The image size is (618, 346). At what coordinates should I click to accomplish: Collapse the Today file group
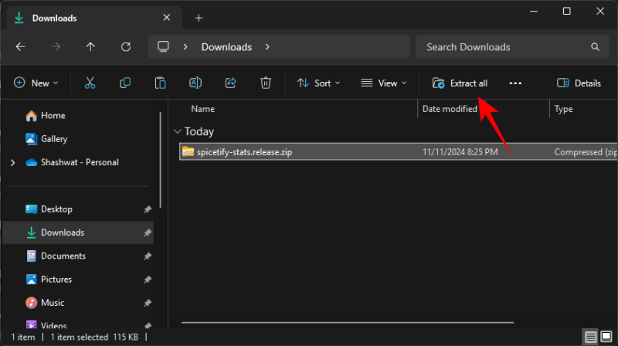[178, 132]
